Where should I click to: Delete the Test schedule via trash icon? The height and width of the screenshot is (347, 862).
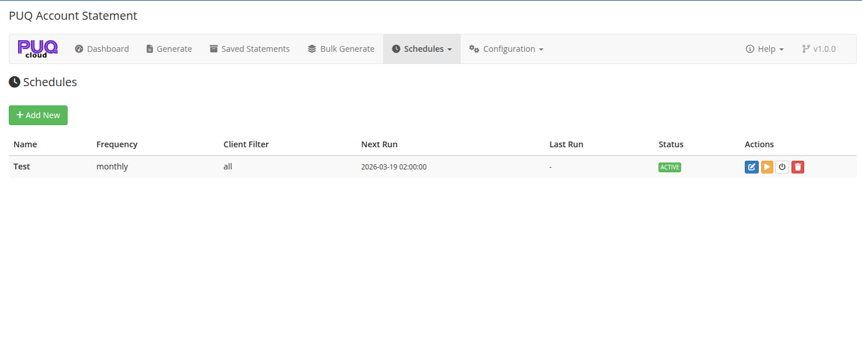tap(798, 167)
